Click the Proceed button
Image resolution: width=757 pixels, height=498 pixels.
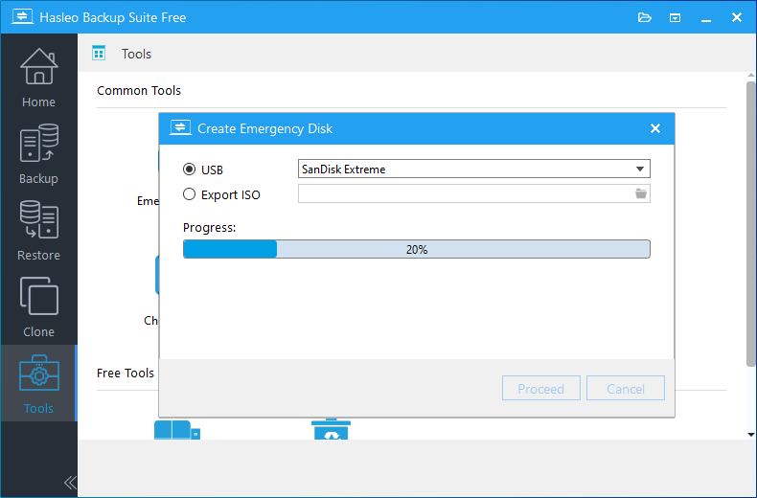click(x=540, y=389)
